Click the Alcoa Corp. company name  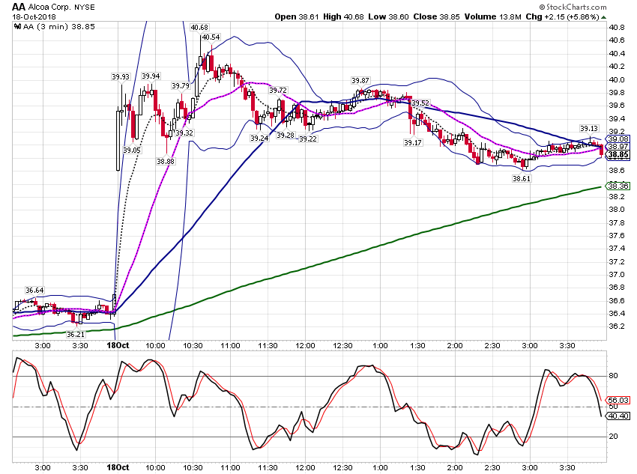(x=49, y=7)
